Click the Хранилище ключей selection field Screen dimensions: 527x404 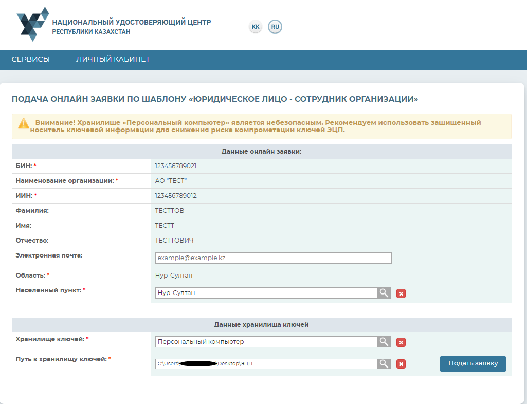266,342
